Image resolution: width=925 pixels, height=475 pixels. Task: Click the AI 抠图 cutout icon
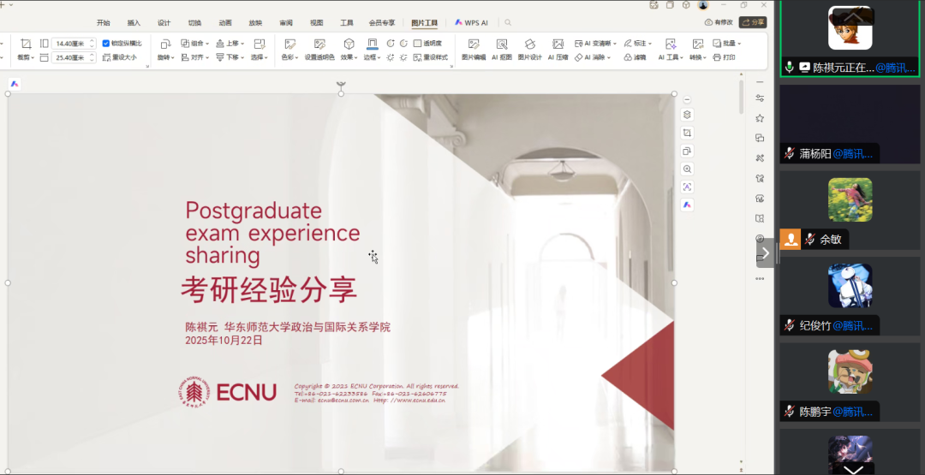(501, 44)
